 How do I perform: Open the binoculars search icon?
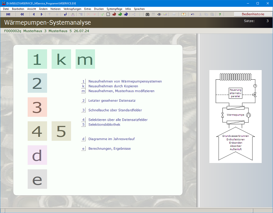[x=147, y=14]
